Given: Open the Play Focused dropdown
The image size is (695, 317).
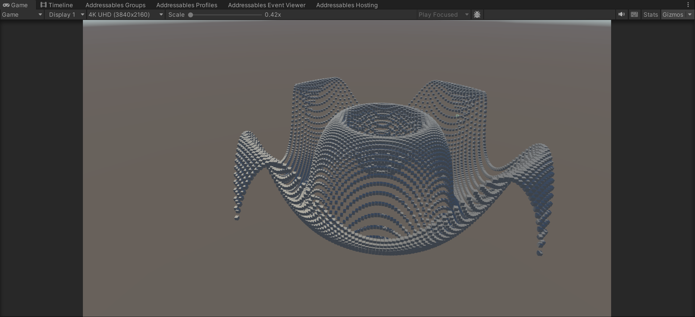Looking at the screenshot, I should tap(444, 15).
